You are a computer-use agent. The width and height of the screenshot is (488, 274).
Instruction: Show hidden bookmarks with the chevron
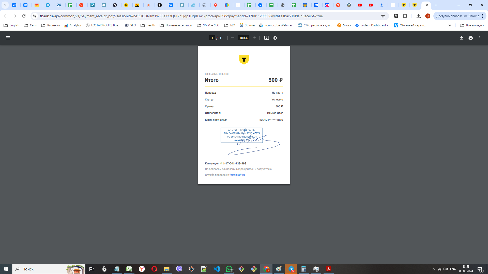tap(450, 25)
